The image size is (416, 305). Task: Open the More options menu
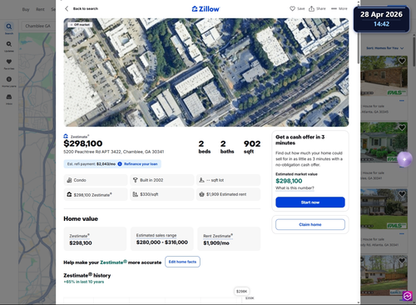(x=339, y=8)
